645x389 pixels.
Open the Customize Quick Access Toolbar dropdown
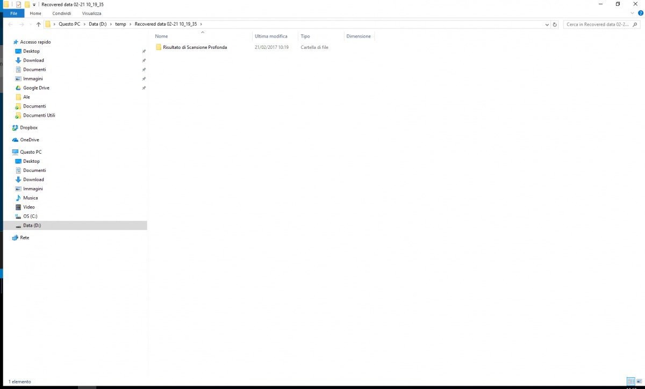34,4
